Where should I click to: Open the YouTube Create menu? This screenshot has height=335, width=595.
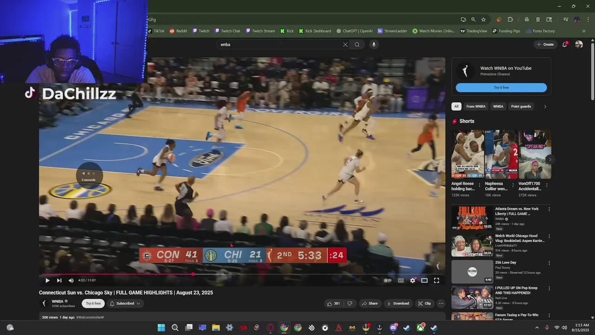545,45
